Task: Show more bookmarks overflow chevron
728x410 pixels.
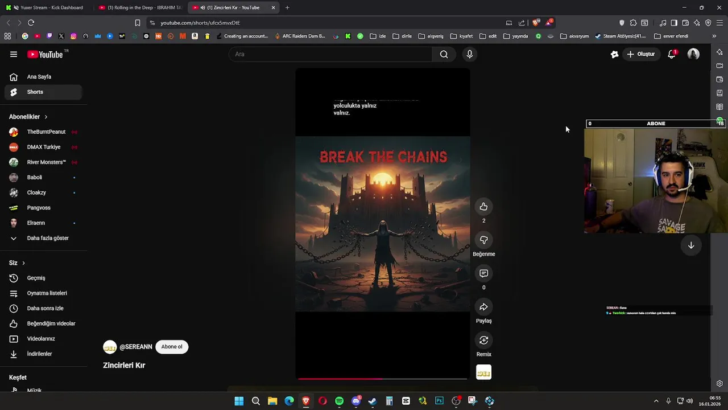Action: coord(714,36)
